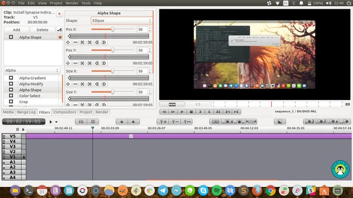The width and height of the screenshot is (353, 198).
Task: Click the undo arrow button
Action: [x=122, y=122]
